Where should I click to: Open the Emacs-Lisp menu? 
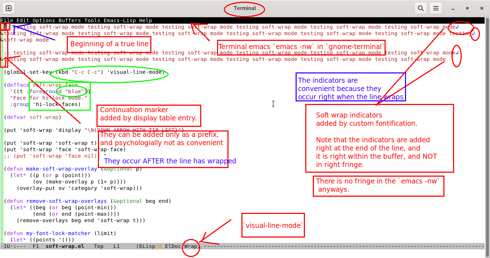120,20
